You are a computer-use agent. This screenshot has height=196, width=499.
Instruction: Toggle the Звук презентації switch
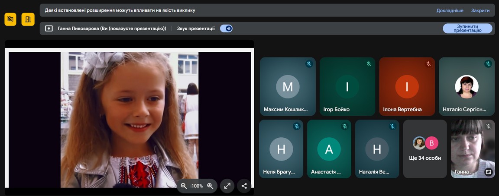point(226,28)
